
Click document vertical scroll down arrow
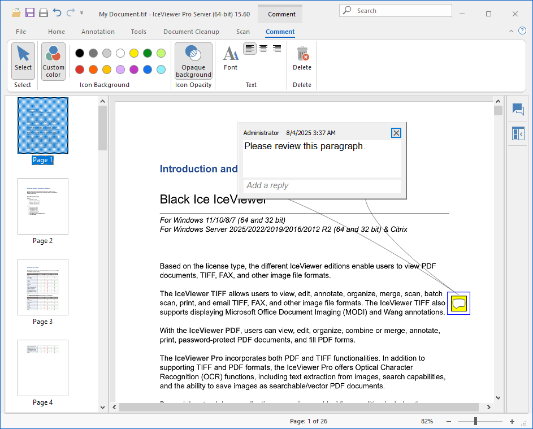498,398
